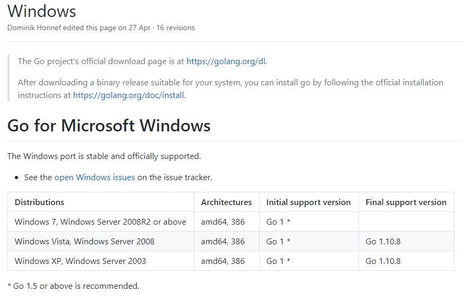Click the author name Dominik Honnef
The height and width of the screenshot is (301, 463).
(x=34, y=28)
